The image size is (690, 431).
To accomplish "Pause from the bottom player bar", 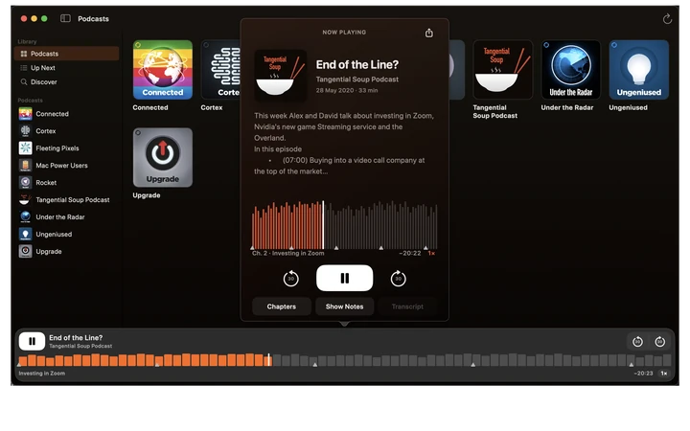I will coord(32,341).
